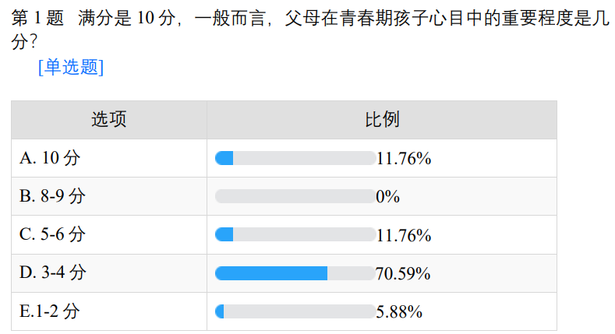Click the progress bar for option E

tap(295, 311)
